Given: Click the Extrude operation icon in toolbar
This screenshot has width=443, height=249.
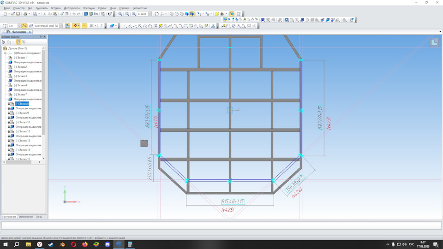Looking at the screenshot, I should [x=263, y=20].
